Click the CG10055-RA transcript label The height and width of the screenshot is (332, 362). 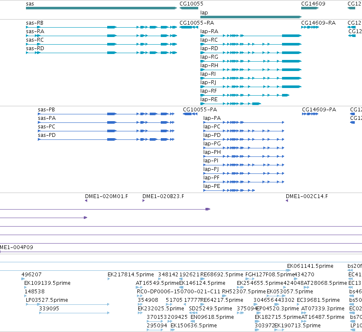197,23
